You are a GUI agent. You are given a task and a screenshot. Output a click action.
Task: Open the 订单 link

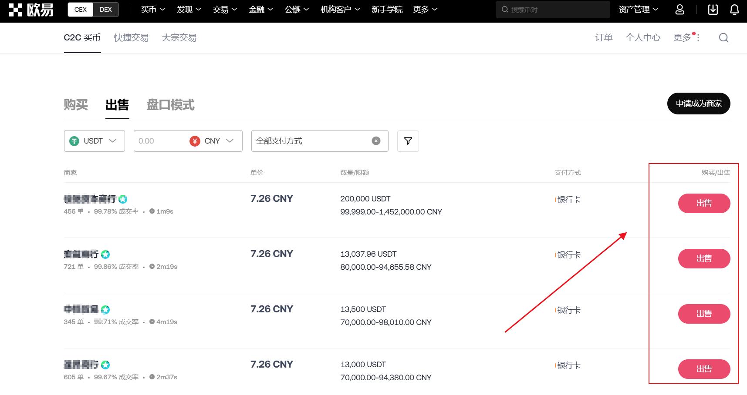coord(603,38)
